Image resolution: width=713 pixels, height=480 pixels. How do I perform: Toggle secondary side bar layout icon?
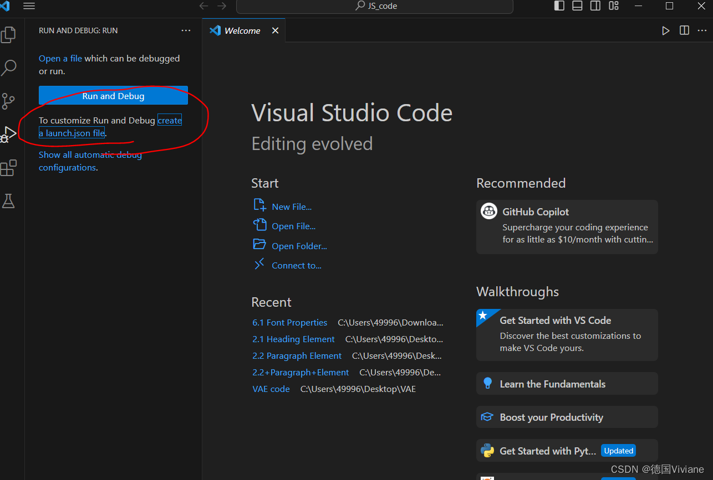595,6
